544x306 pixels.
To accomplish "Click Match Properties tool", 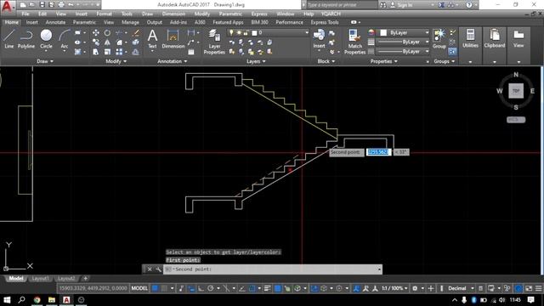I will tap(354, 42).
